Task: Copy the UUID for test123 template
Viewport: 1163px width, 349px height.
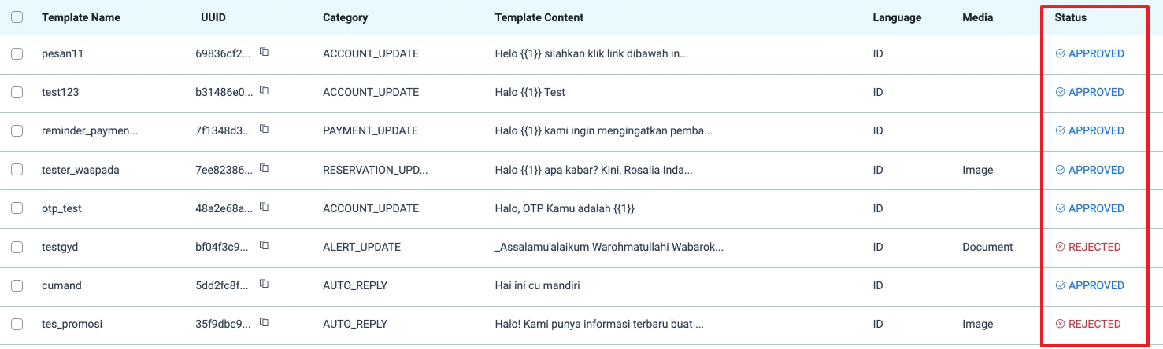Action: (x=265, y=90)
